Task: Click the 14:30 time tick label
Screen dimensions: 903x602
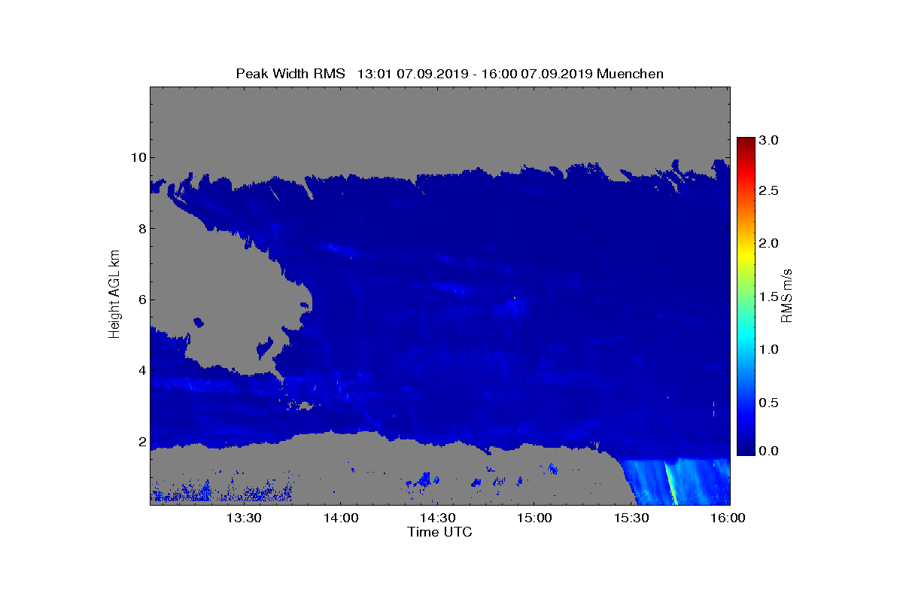Action: [x=437, y=518]
